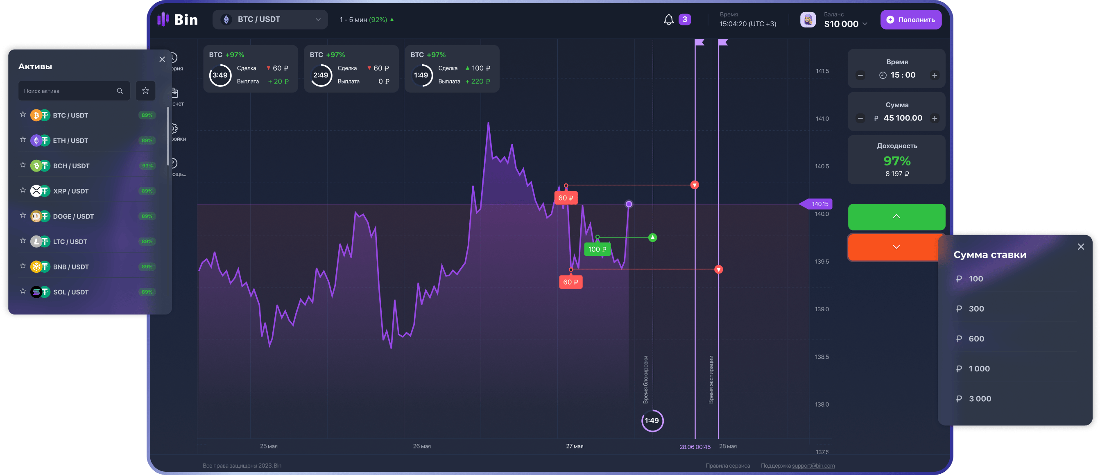The height and width of the screenshot is (475, 1100).
Task: Increase time with plus icon
Action: pyautogui.click(x=934, y=75)
